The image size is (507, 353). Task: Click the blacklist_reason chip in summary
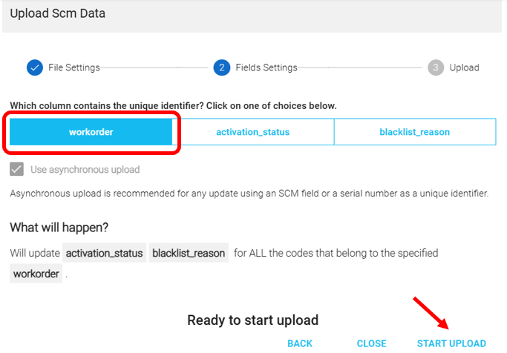pyautogui.click(x=189, y=254)
